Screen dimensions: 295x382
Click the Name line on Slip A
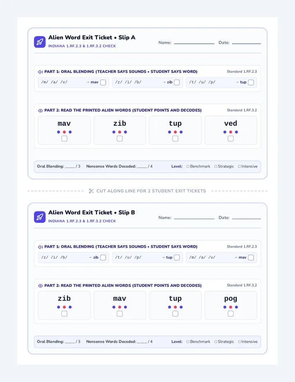[x=194, y=43]
